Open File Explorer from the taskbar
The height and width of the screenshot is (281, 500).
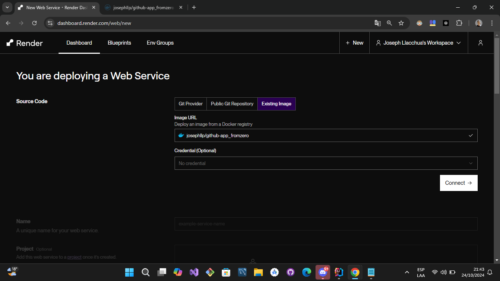coord(258,272)
